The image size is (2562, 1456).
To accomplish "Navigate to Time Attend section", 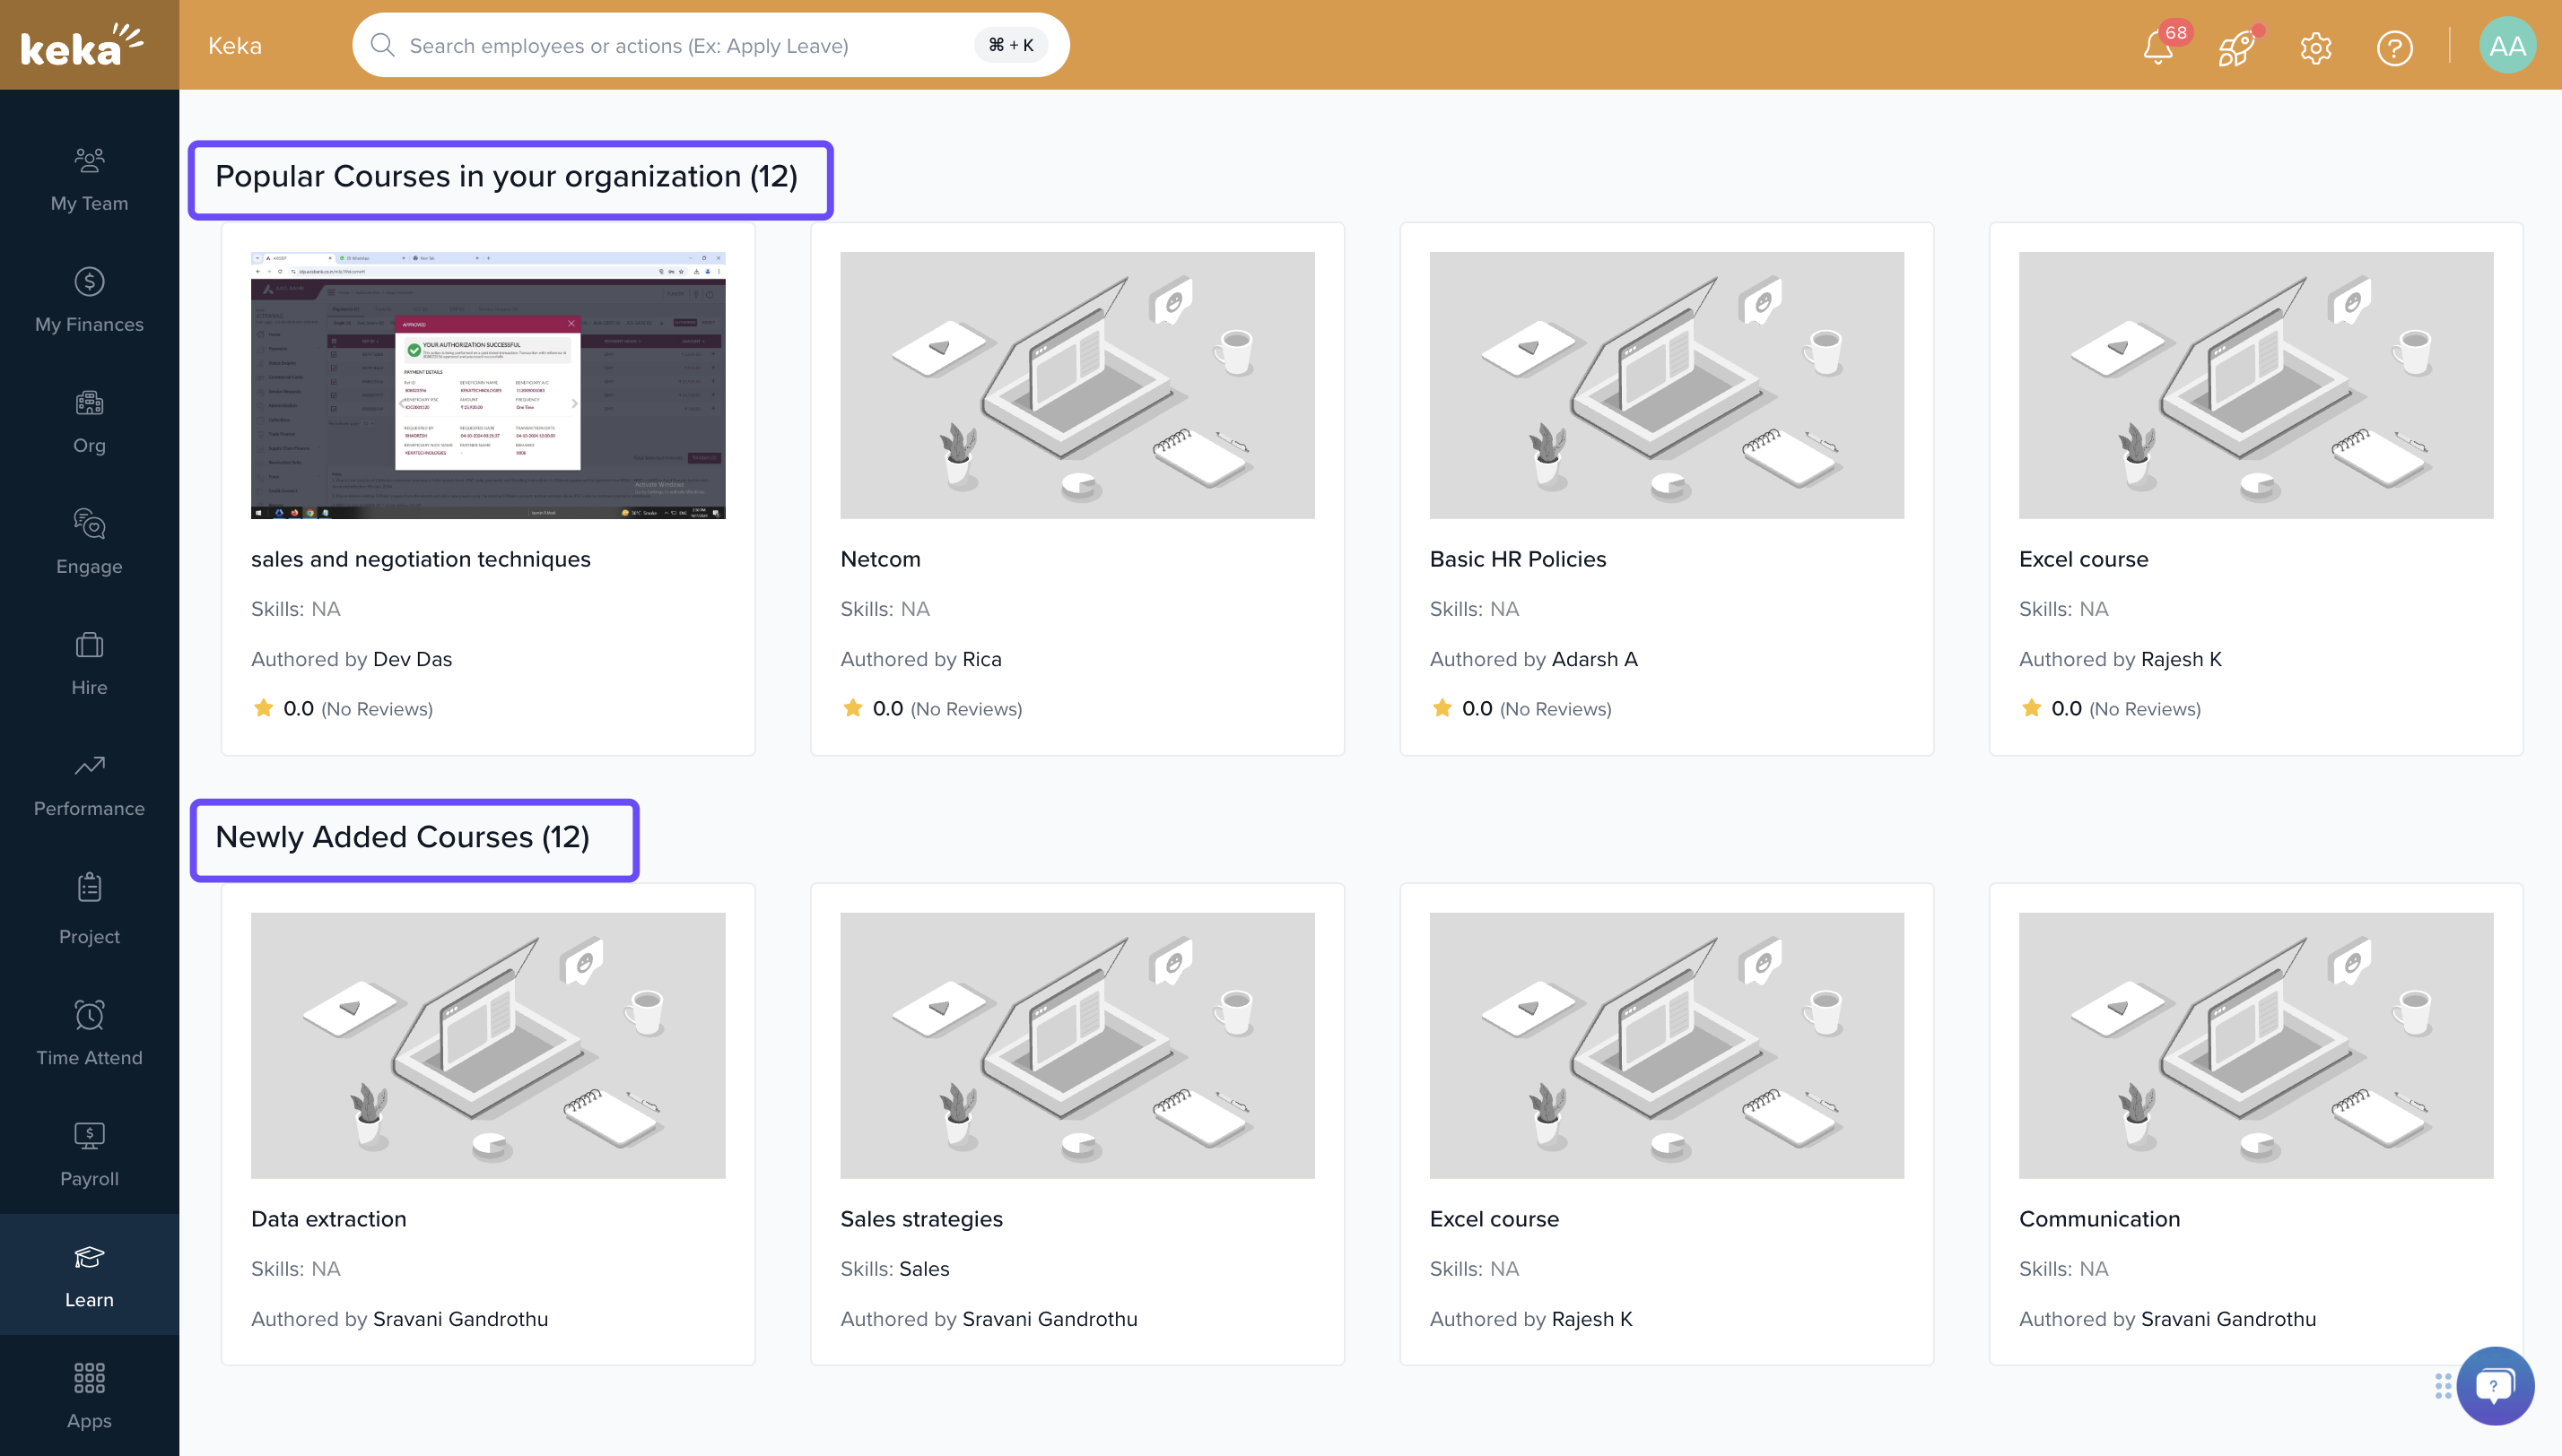I will point(89,1034).
